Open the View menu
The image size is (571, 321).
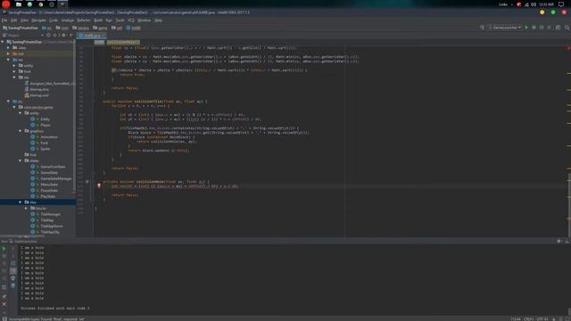coord(24,21)
